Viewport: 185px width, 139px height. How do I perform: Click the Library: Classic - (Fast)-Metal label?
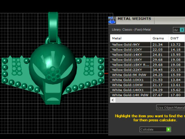coord(131,29)
